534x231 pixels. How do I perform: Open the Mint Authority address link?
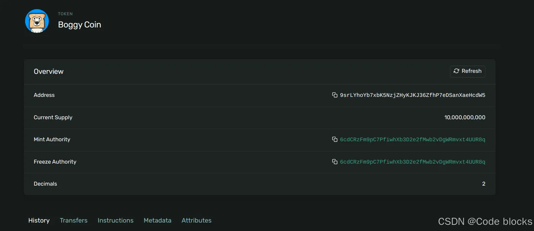(x=413, y=140)
